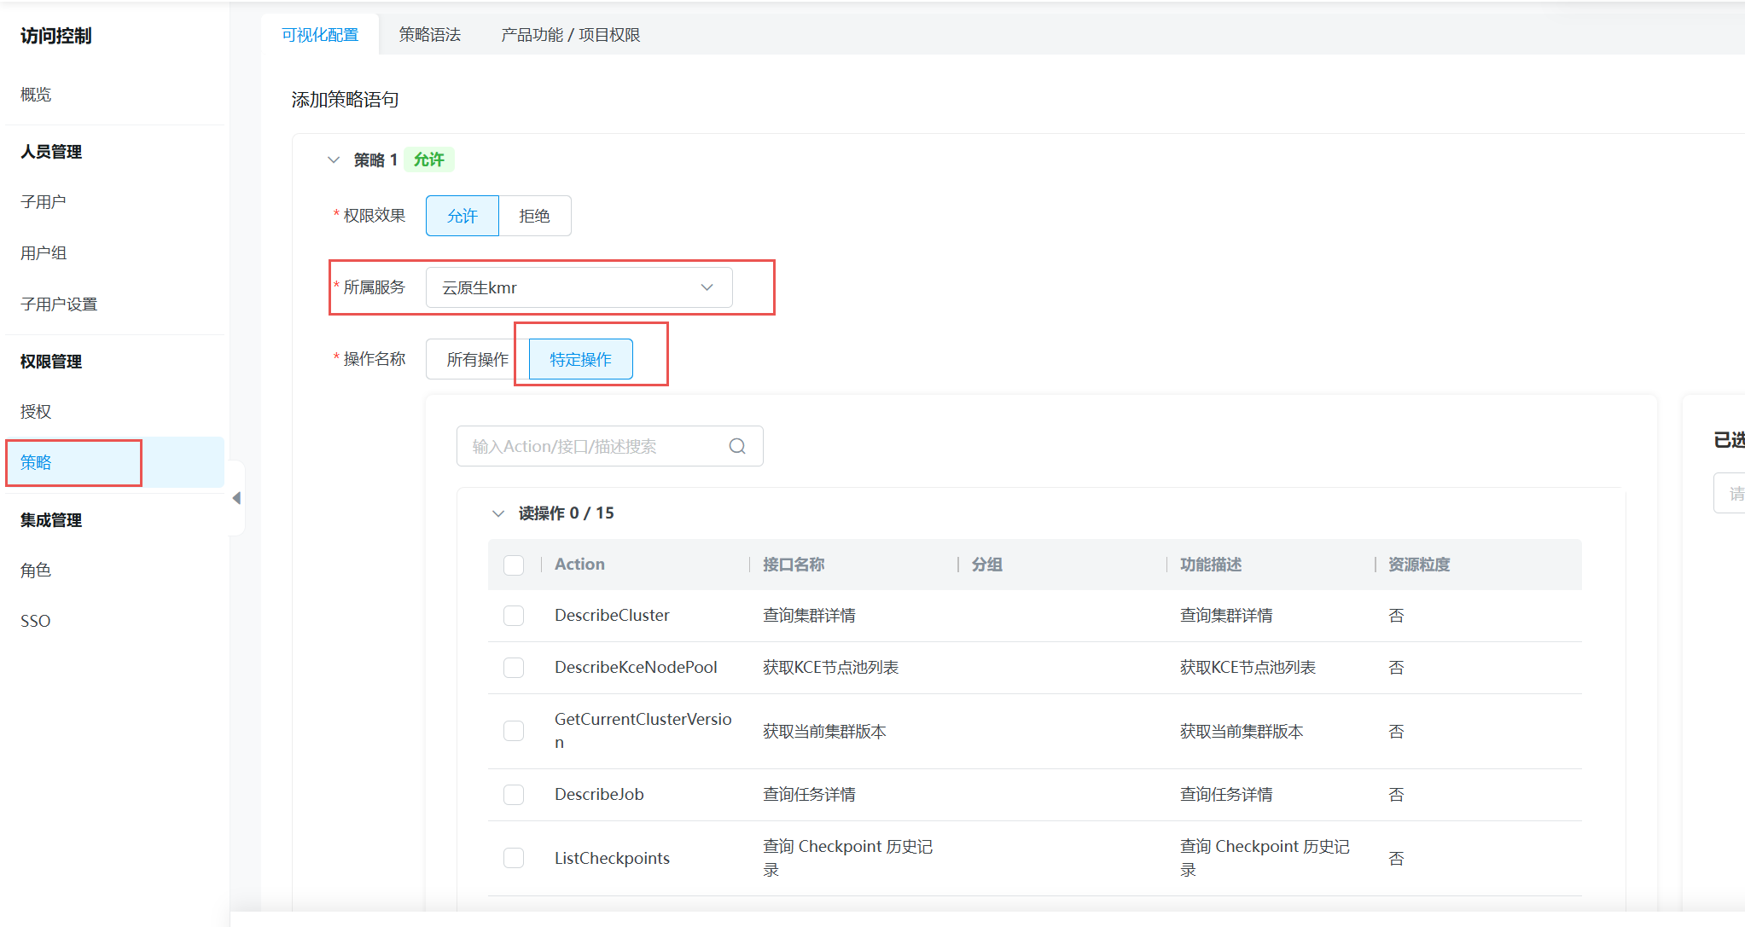This screenshot has height=927, width=1745.
Task: Open 角色 under 集成管理
Action: point(36,571)
